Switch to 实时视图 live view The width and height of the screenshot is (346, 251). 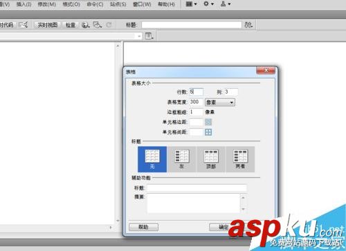pyautogui.click(x=47, y=25)
